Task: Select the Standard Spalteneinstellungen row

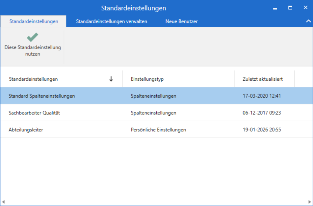Action: click(157, 96)
